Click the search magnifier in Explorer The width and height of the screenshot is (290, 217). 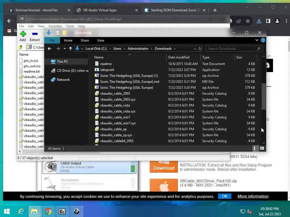coord(259,49)
